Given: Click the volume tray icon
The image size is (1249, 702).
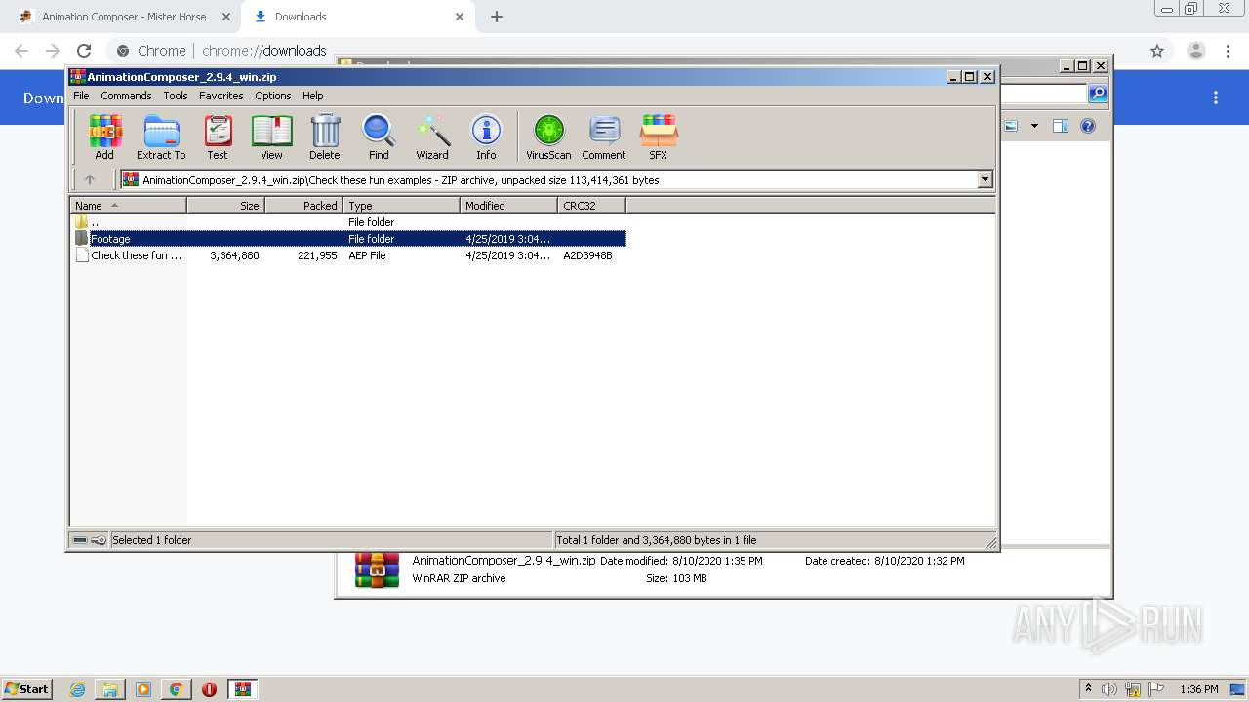Looking at the screenshot, I should pyautogui.click(x=1109, y=689).
